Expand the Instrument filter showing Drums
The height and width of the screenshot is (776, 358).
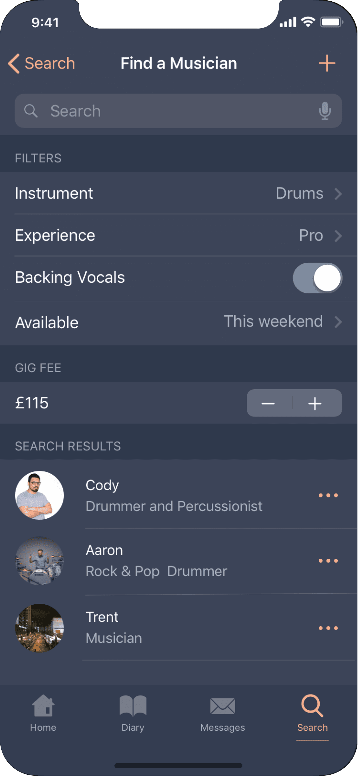point(179,193)
